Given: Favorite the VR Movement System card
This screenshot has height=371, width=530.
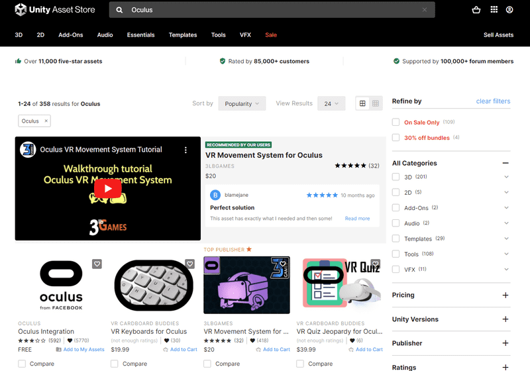Looking at the screenshot, I should click(283, 264).
